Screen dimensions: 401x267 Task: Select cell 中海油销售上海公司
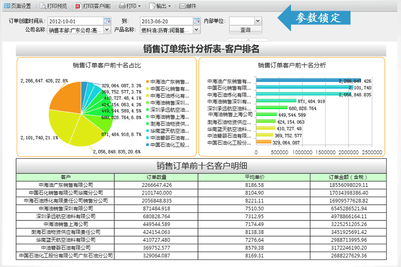click(66, 224)
